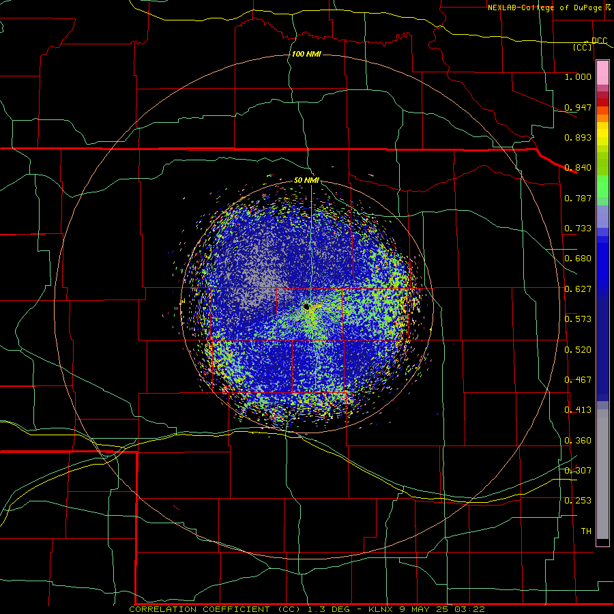Click the 0.573 value on the color scale
Screen dimensions: 614x614
tap(578, 319)
